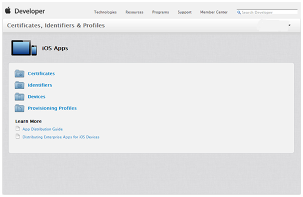Open the Programs menu
Screen dimensions: 303x197
tap(160, 12)
